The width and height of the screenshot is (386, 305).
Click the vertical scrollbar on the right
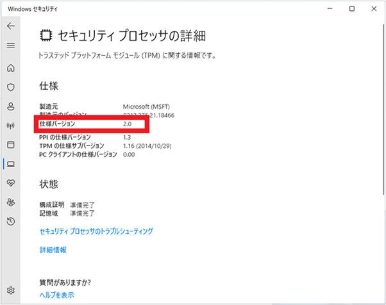(383, 110)
